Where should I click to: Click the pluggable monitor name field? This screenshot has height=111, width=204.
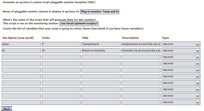(x=100, y=12)
